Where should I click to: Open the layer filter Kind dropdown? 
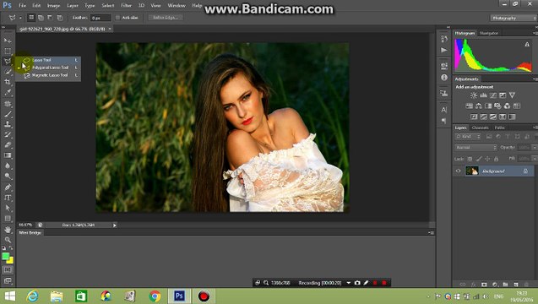pos(468,137)
